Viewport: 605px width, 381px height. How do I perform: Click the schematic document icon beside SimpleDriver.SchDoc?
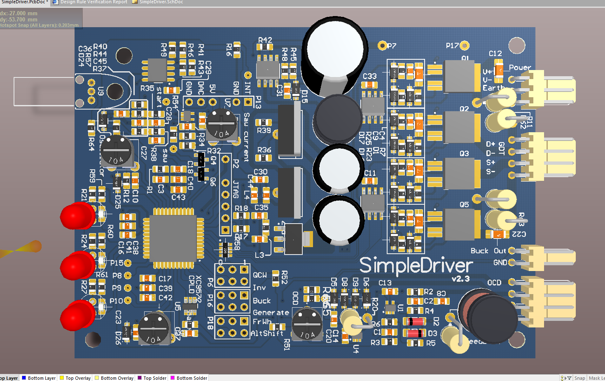tap(135, 2)
